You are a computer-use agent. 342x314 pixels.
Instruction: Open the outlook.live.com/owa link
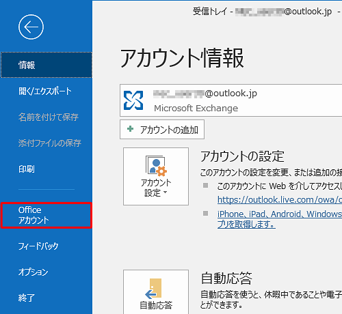[280, 200]
